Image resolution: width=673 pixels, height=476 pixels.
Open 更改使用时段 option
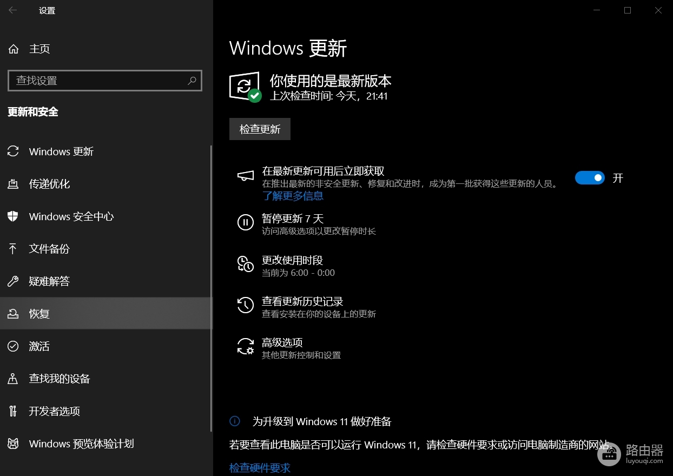(x=287, y=266)
